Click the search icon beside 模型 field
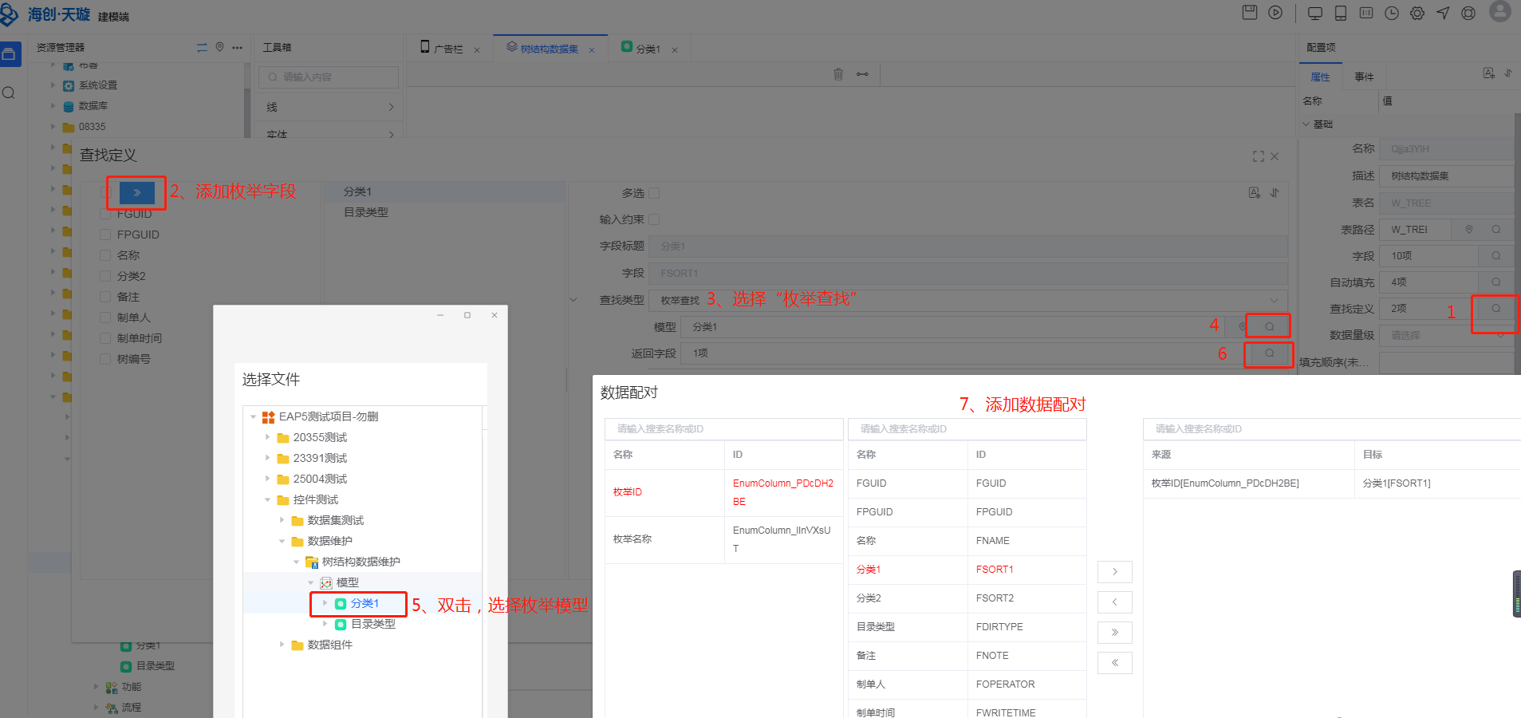This screenshot has width=1521, height=718. point(1269,326)
